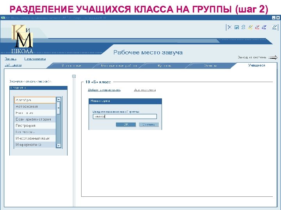The height and width of the screenshot is (210, 281).
Task: Open the Журналы tab
Action: (164, 66)
